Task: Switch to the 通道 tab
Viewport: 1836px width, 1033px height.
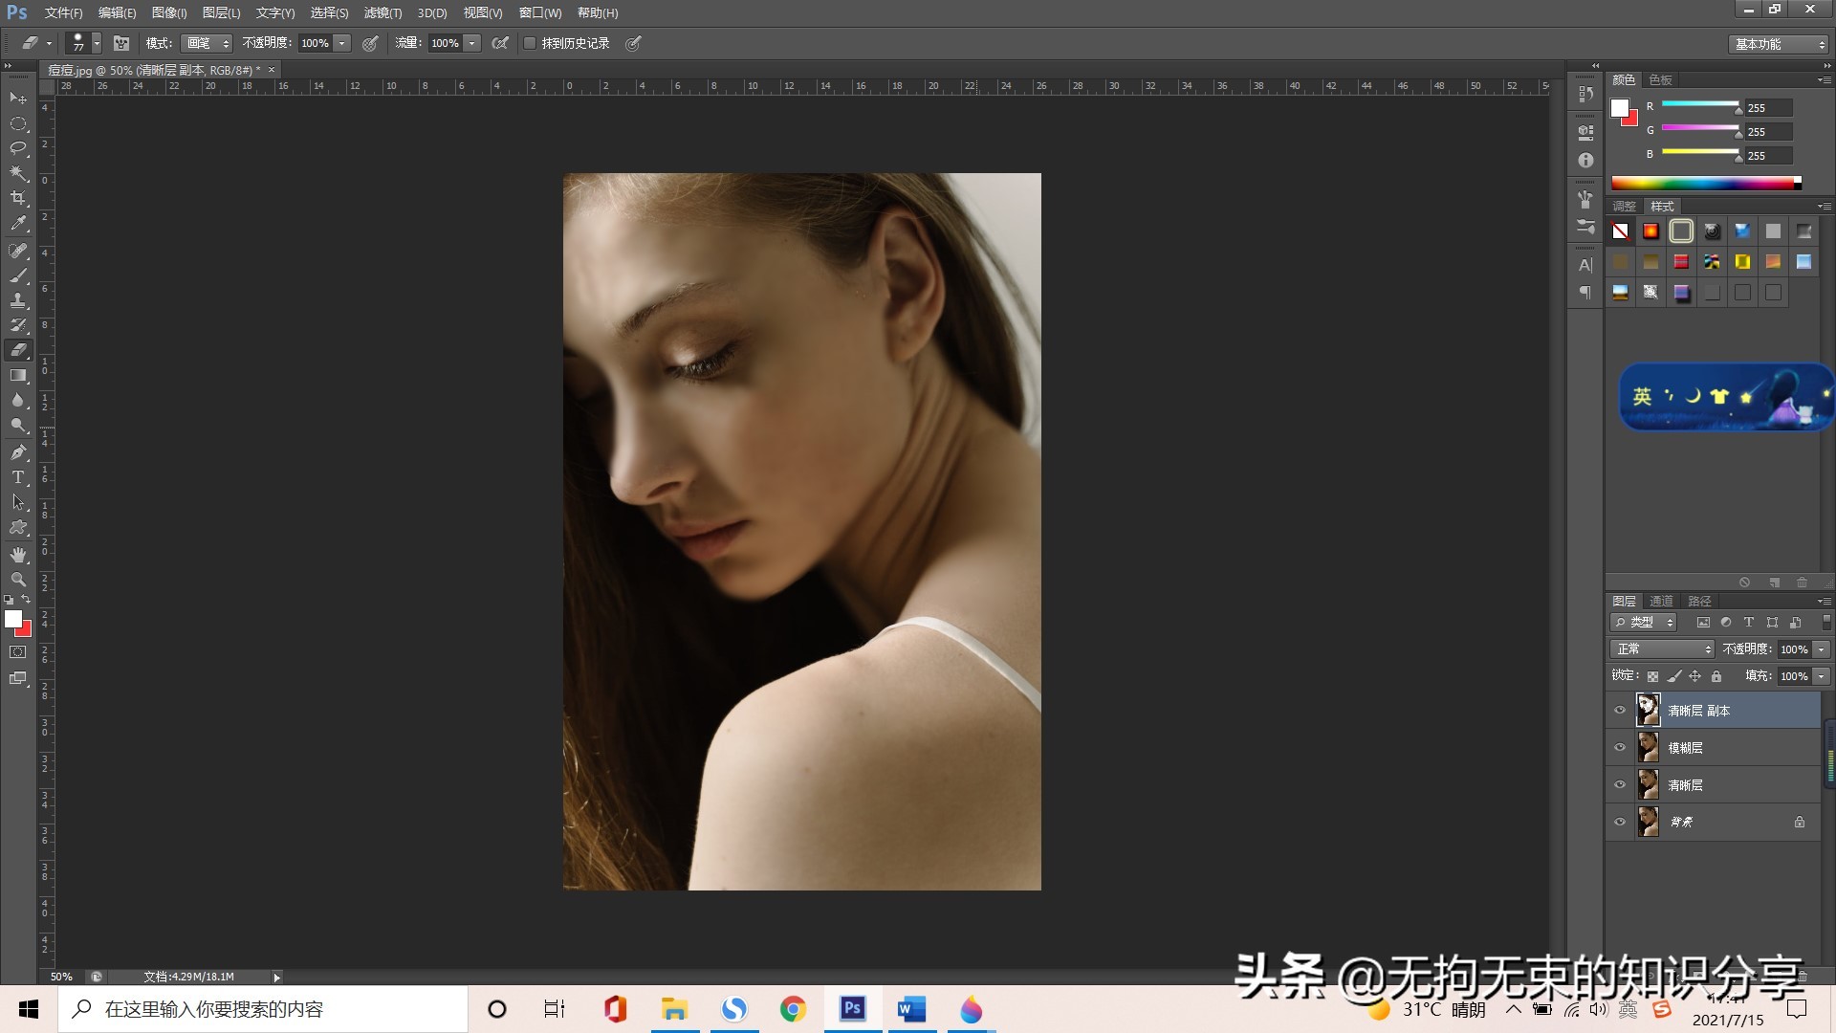Action: tap(1661, 601)
